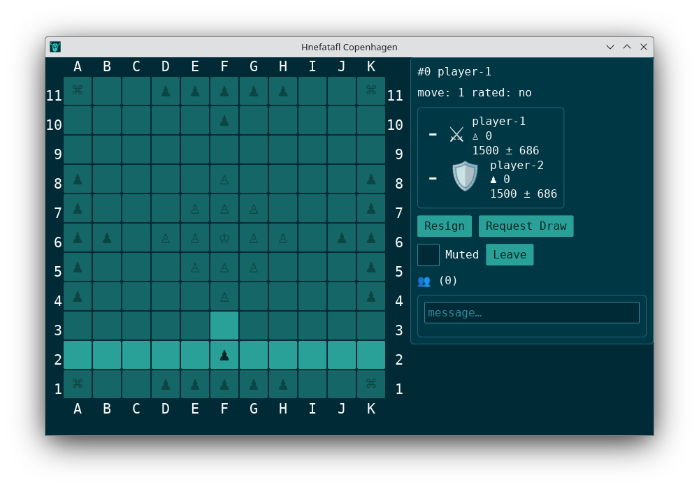Select the defender pawn on H6
Viewport: 699px width, 489px height.
(283, 239)
